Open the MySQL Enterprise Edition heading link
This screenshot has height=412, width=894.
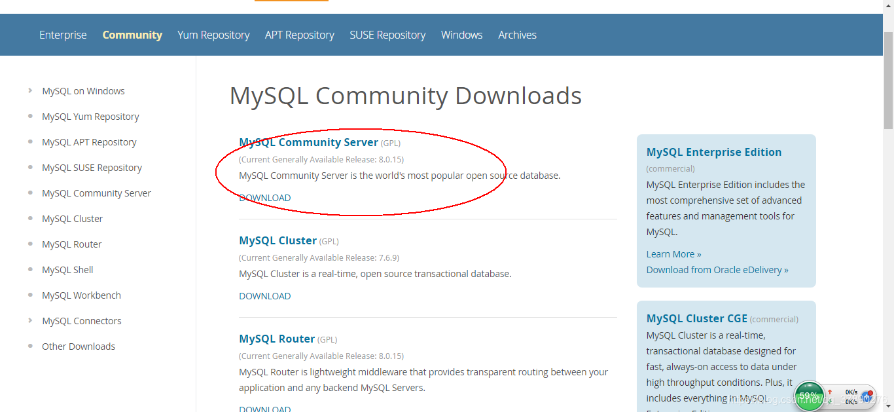click(714, 152)
